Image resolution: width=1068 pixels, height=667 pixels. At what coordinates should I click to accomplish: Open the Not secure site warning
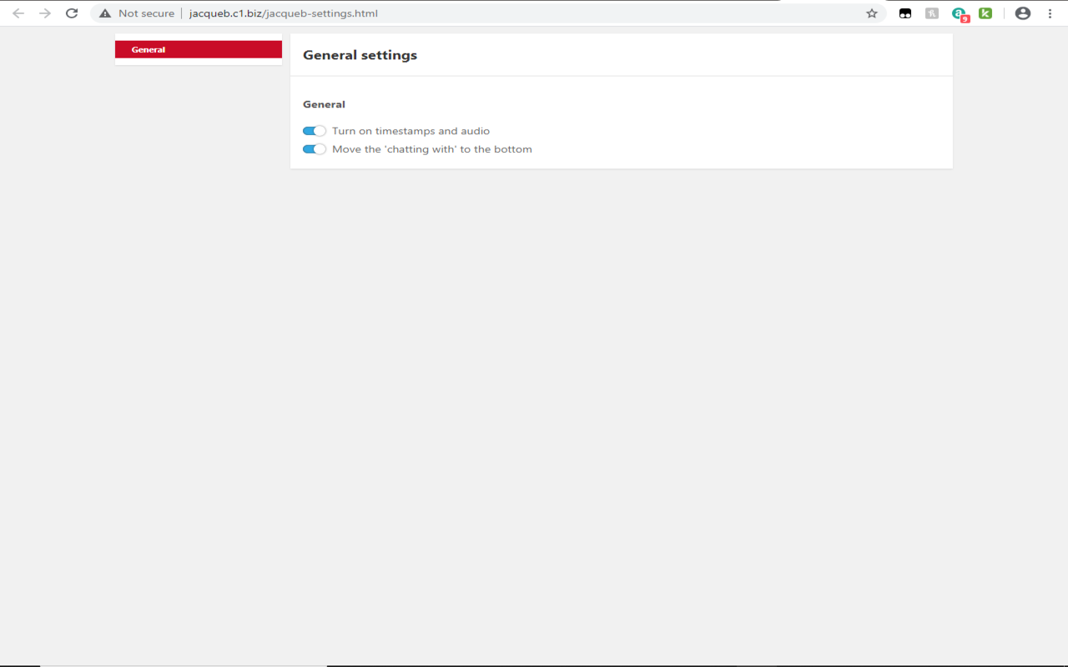coord(137,13)
